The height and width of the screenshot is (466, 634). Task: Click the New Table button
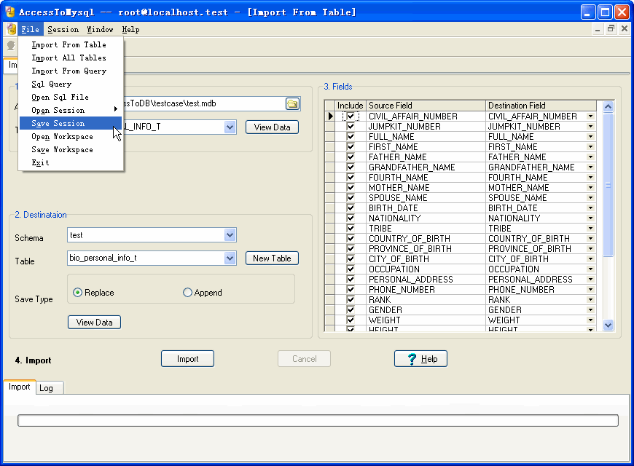272,258
